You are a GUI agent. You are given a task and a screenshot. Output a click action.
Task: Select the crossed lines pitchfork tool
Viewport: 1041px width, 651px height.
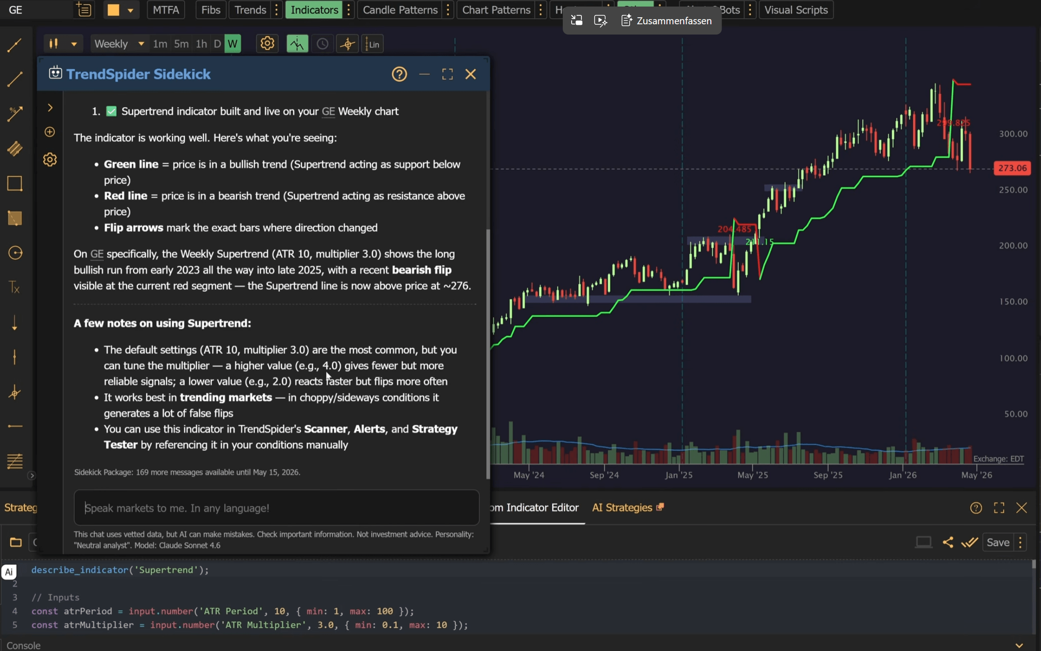[14, 392]
